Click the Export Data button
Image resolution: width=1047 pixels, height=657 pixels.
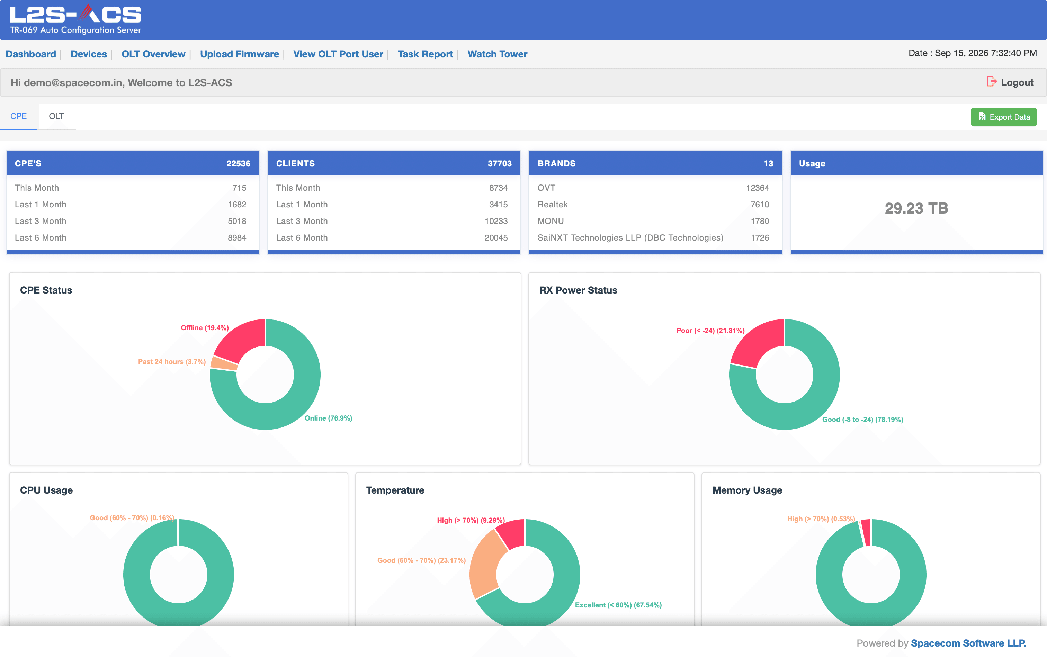[x=1003, y=117]
